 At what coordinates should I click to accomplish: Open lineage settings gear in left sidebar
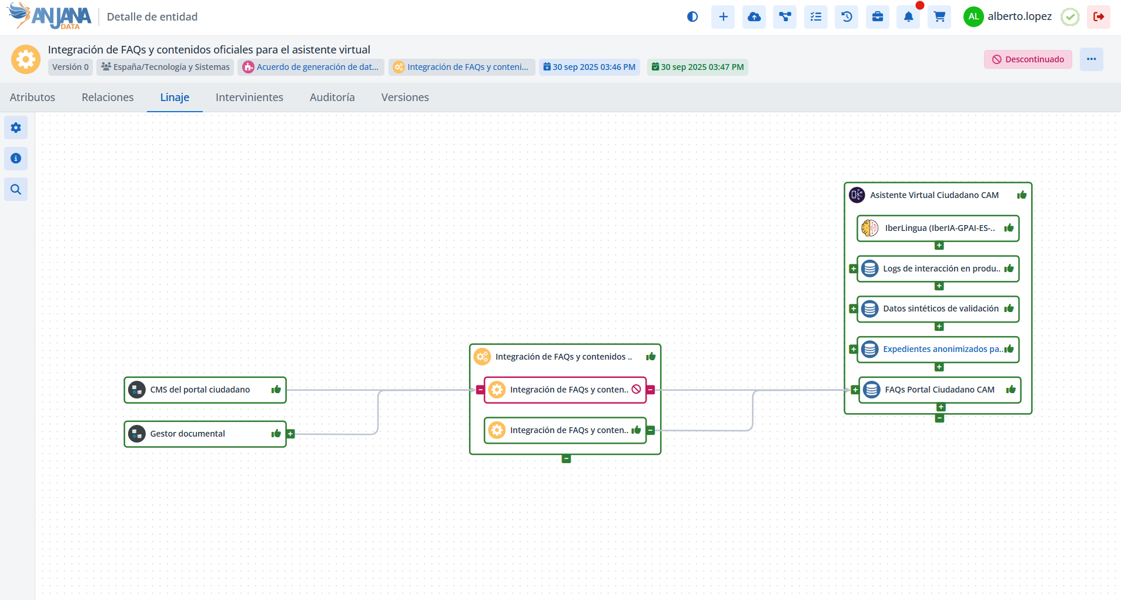pyautogui.click(x=16, y=128)
